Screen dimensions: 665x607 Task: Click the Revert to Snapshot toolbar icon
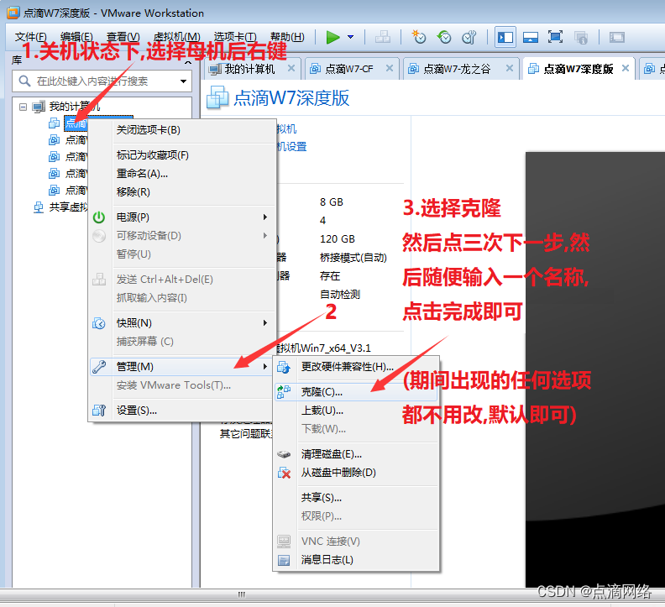(x=444, y=37)
